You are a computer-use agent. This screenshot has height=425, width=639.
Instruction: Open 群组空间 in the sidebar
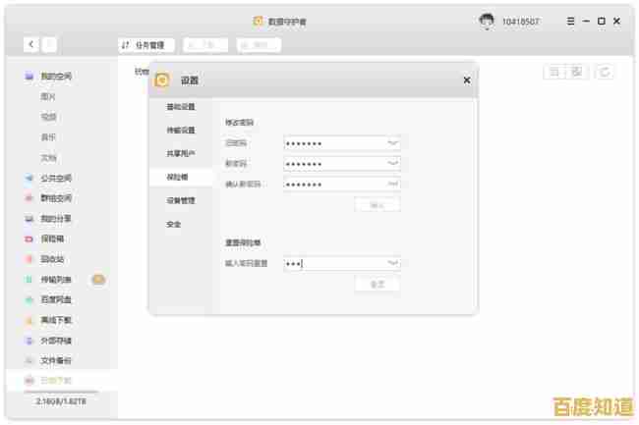point(56,198)
